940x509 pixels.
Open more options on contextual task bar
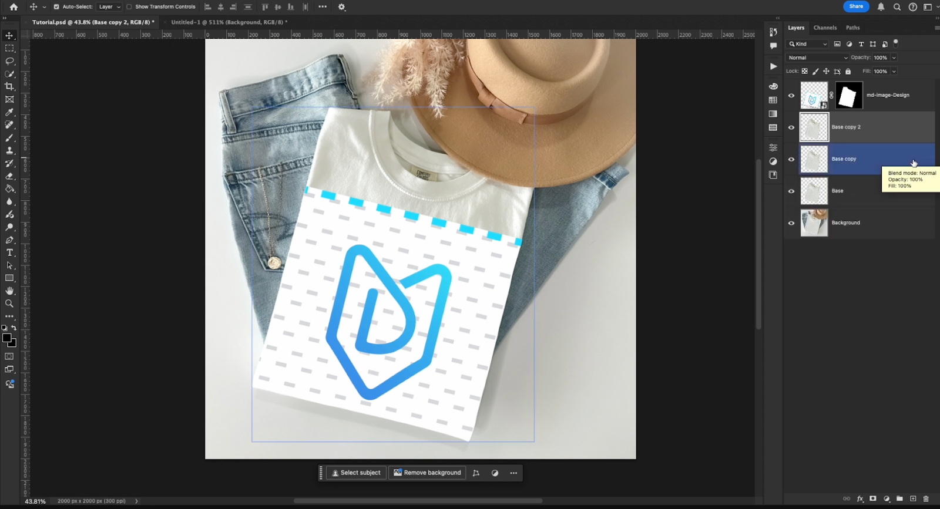coord(513,473)
